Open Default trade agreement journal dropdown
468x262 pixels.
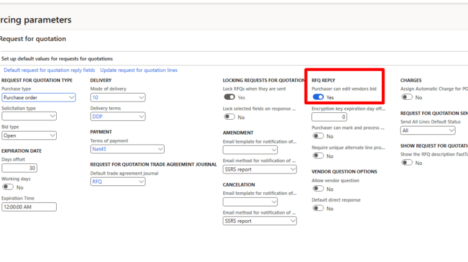(x=118, y=182)
